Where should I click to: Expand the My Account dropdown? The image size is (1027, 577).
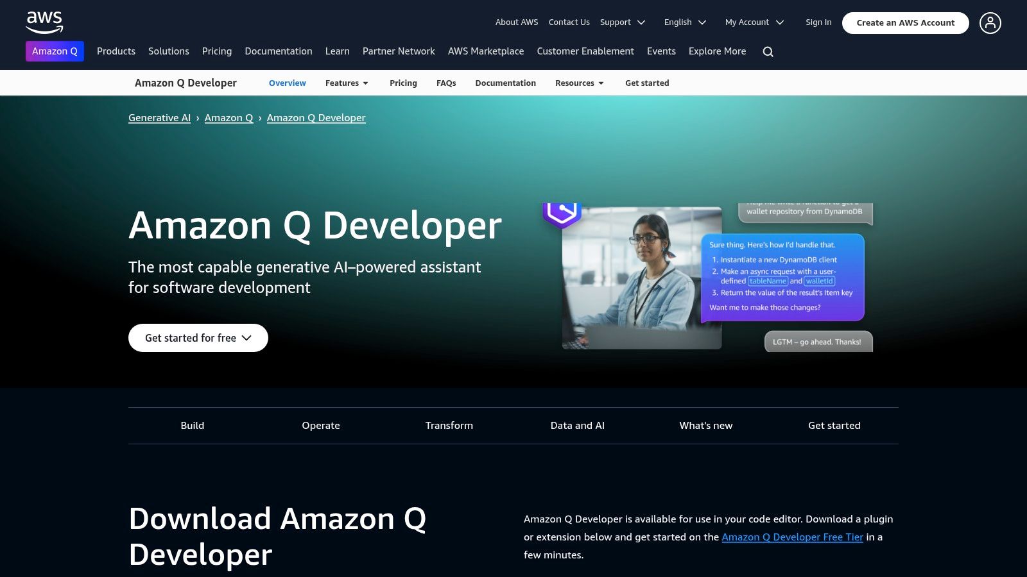(x=755, y=22)
